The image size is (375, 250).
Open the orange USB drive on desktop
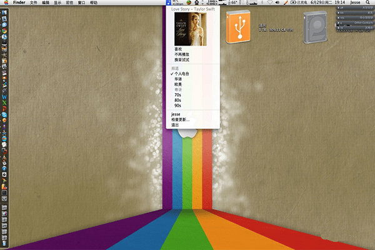click(x=238, y=26)
